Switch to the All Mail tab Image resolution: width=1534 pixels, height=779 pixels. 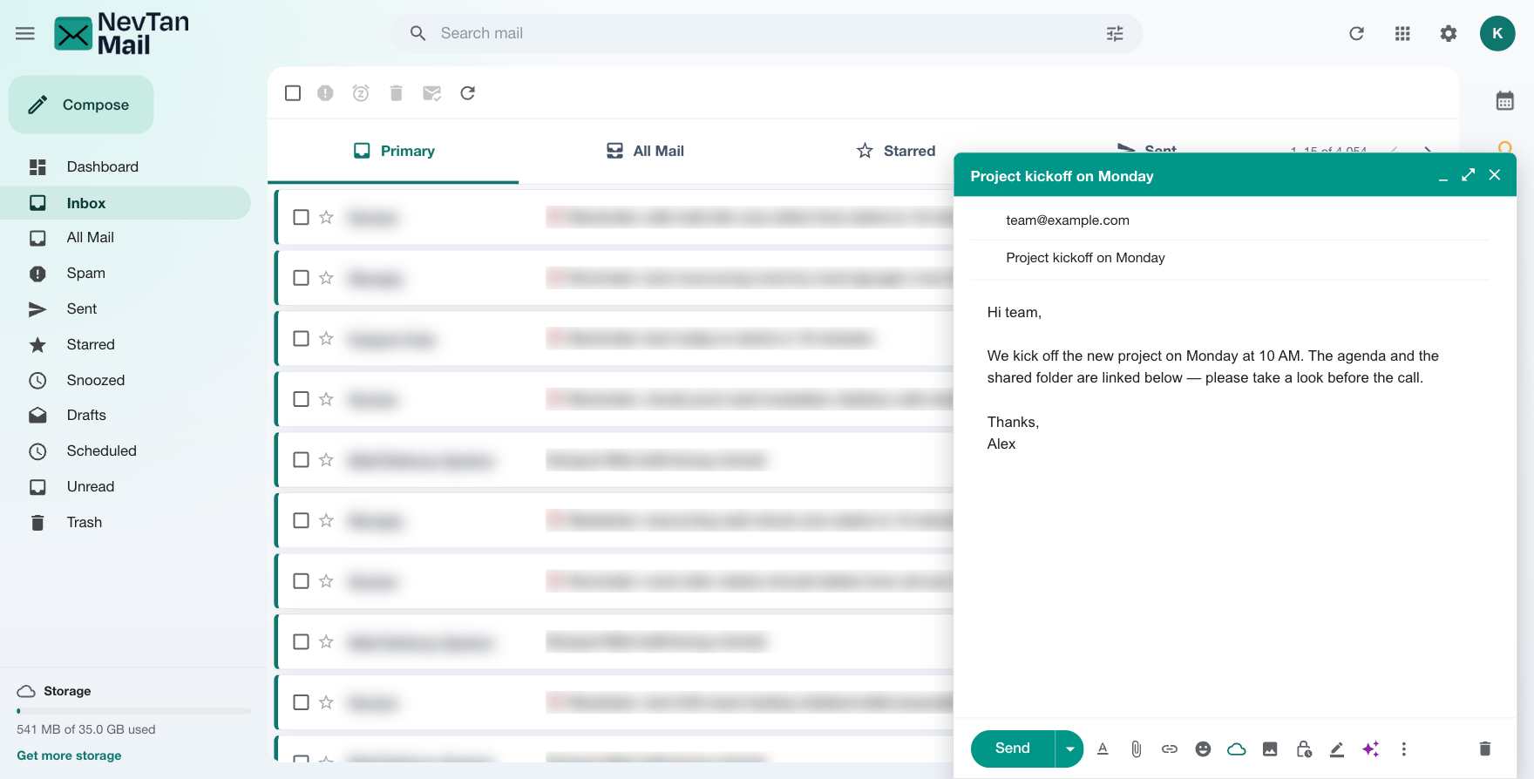click(645, 151)
